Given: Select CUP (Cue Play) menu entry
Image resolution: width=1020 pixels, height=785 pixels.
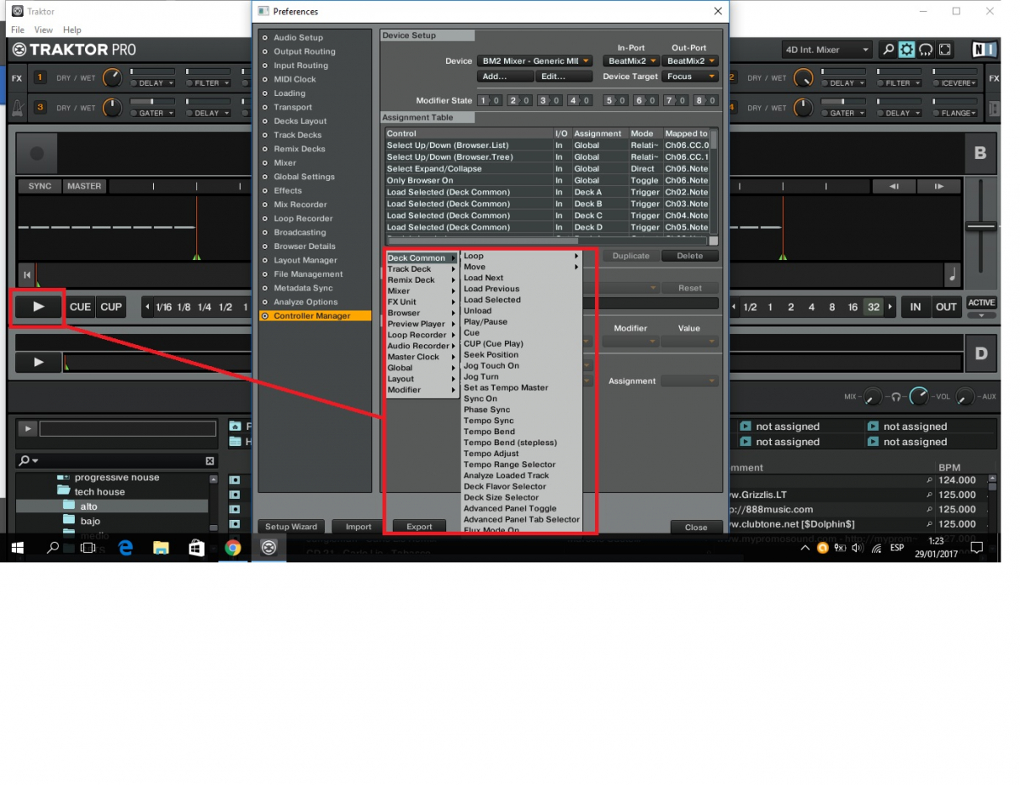Looking at the screenshot, I should [x=493, y=344].
